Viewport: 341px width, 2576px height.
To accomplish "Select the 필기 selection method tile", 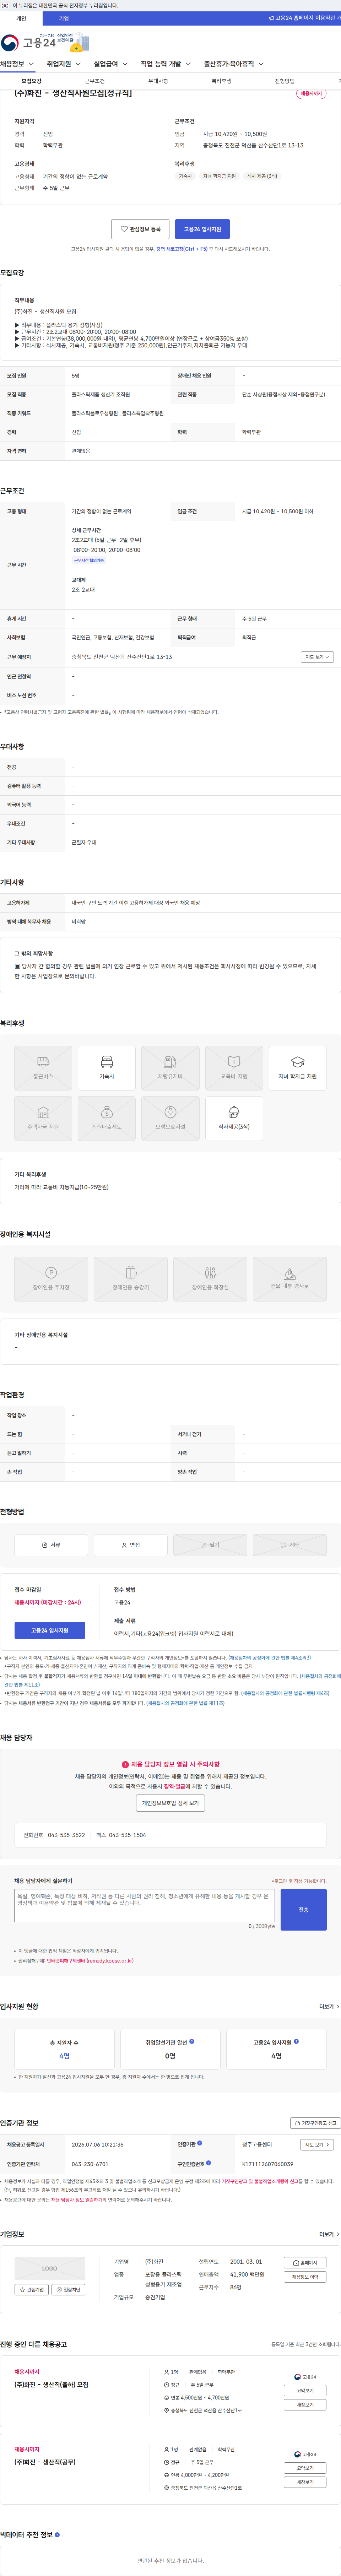I will point(210,1545).
